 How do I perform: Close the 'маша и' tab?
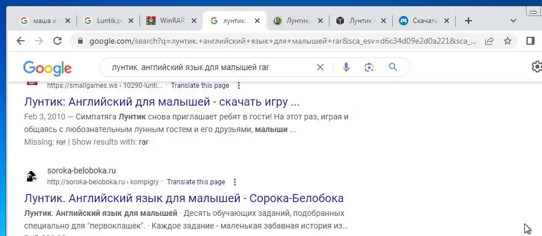click(x=67, y=21)
